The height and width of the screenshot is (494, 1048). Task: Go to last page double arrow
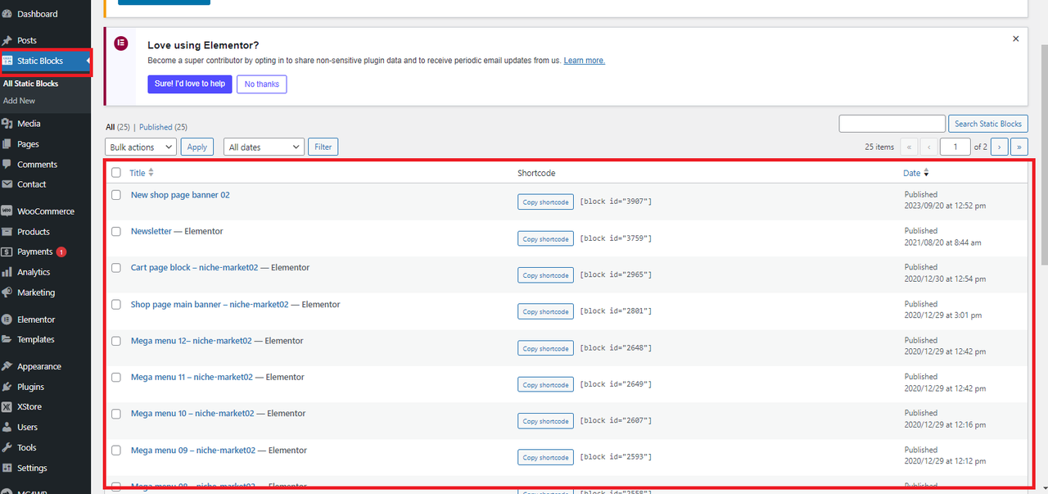[x=1019, y=147]
